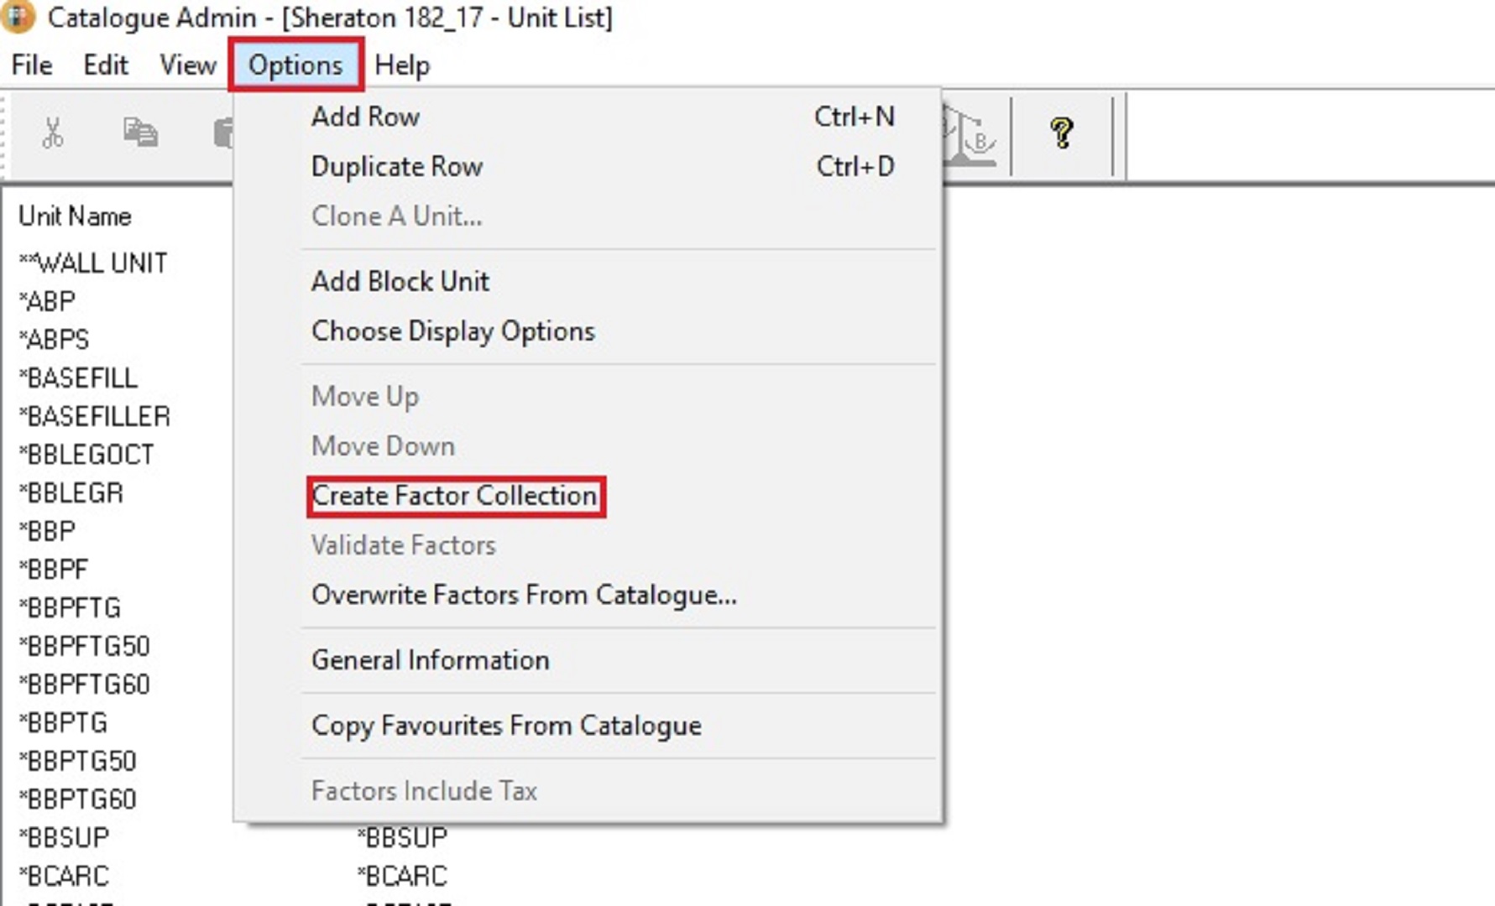
Task: Select the *BBPFTG unit row
Action: (71, 607)
